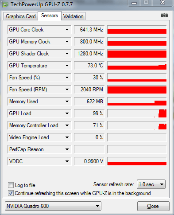Select the NVIDIA Quadro 600 device dropdown

[x=53, y=206]
